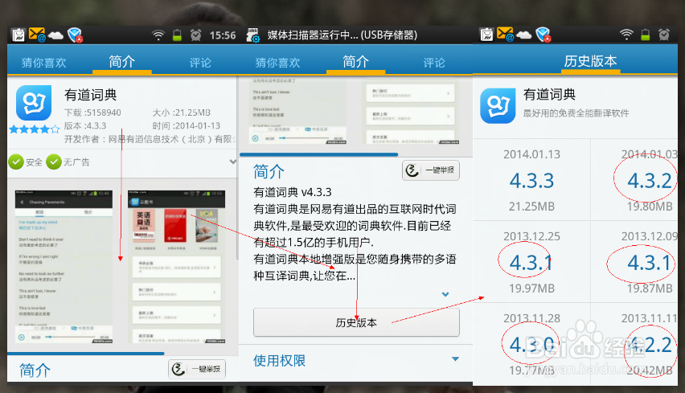Tap the media scanner notification icon
This screenshot has height=393, width=685.
click(253, 35)
